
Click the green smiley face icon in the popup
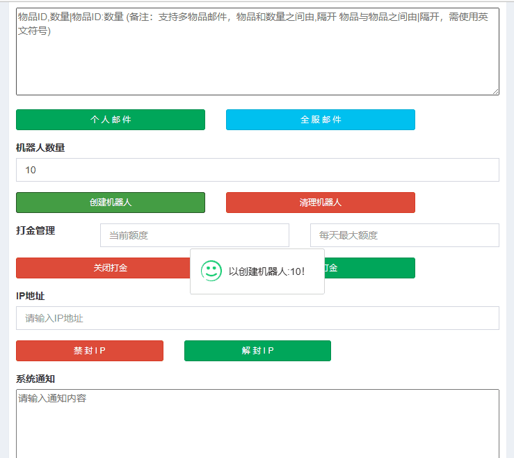tap(211, 271)
